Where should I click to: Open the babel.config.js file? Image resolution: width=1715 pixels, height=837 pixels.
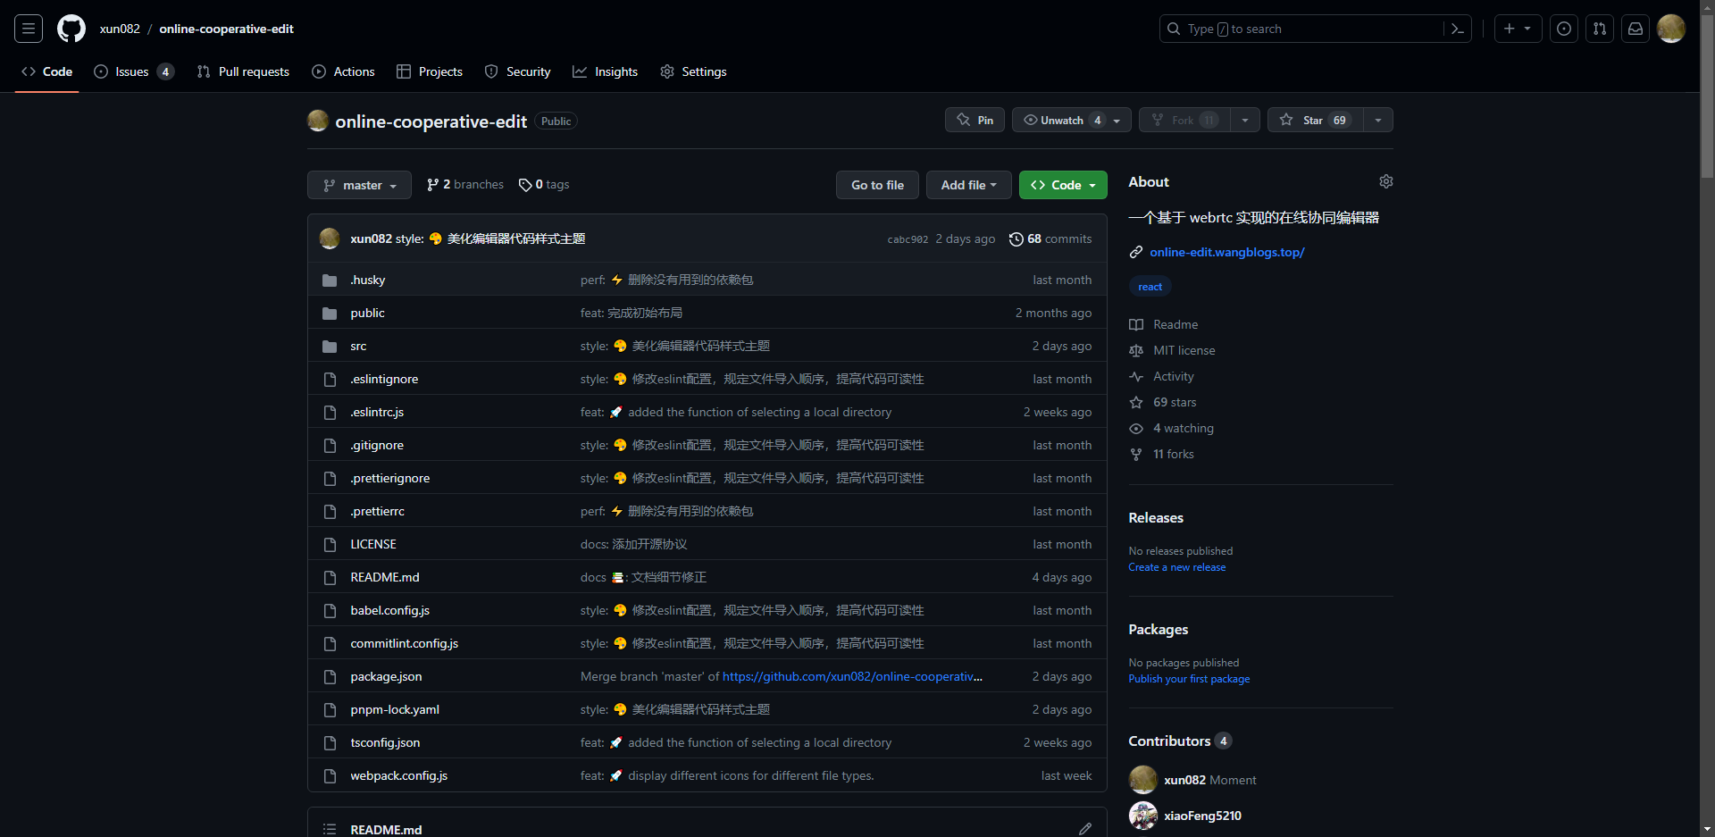[x=389, y=610]
